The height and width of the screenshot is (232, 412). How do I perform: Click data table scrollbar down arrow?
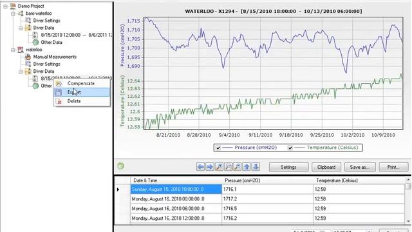point(408,221)
